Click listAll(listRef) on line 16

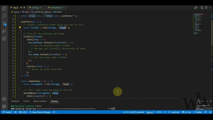click(33, 37)
